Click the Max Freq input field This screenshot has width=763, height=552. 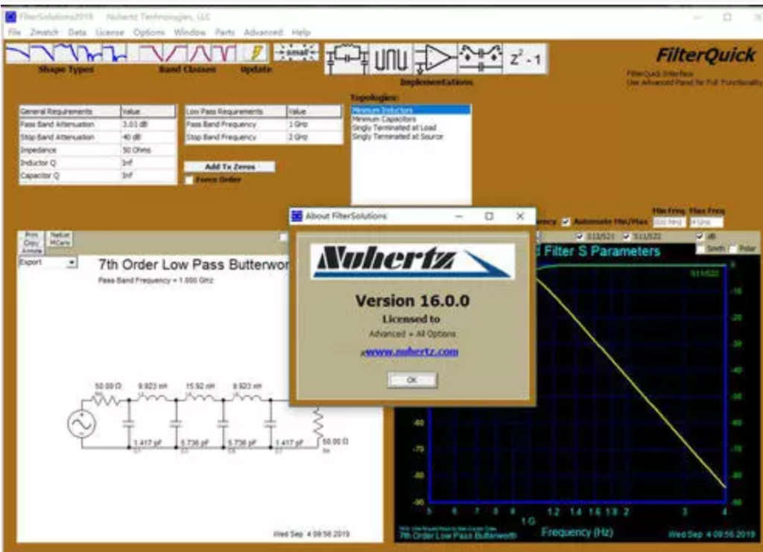706,222
